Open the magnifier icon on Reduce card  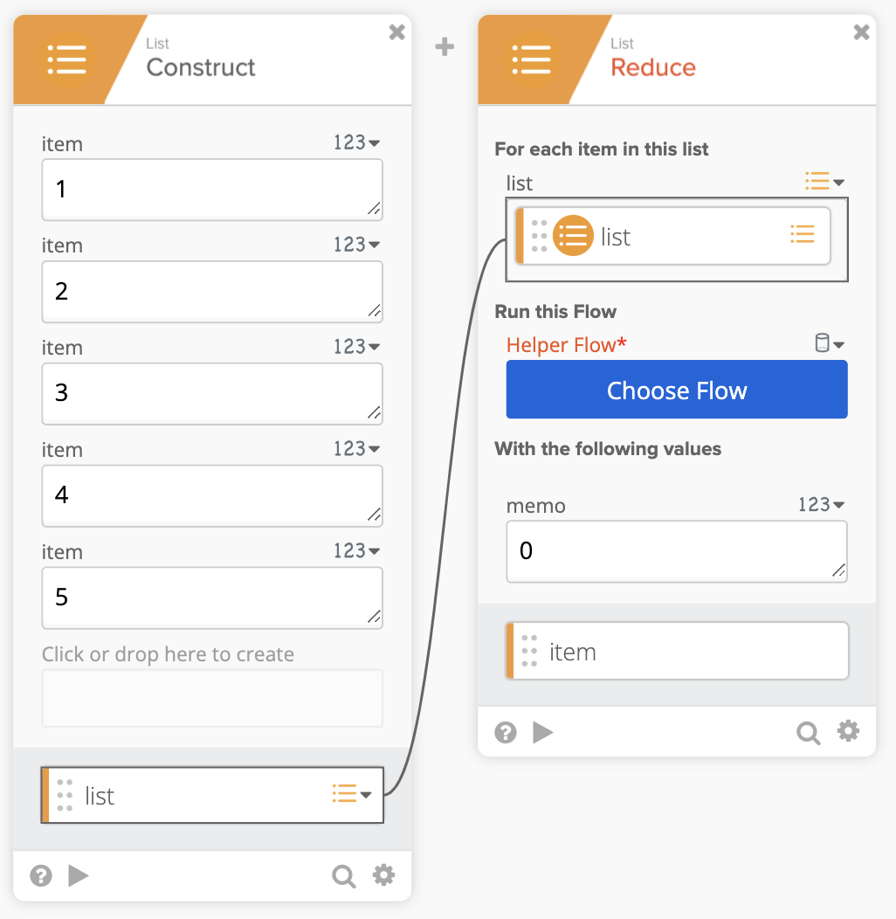(808, 733)
